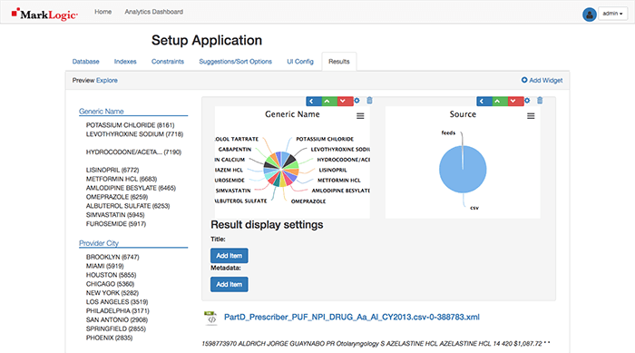635x353 pixels.
Task: Click the Generic Name facet heading
Action: [102, 111]
